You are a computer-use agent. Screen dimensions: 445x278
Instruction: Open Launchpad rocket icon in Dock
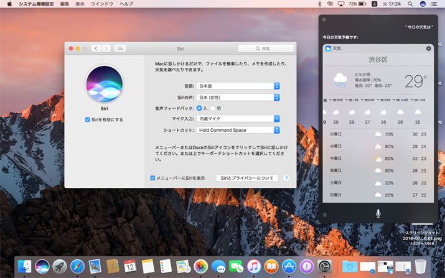coord(60,266)
